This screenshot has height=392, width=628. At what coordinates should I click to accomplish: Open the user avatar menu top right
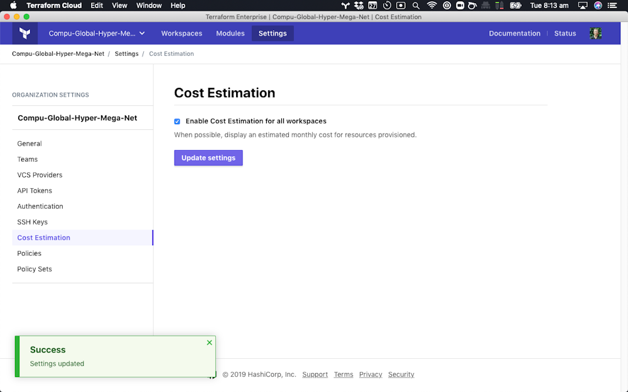(595, 33)
